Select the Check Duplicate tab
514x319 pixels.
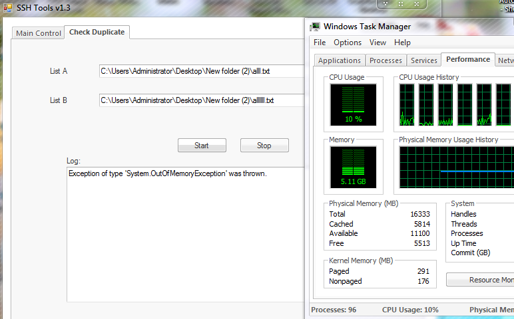97,32
